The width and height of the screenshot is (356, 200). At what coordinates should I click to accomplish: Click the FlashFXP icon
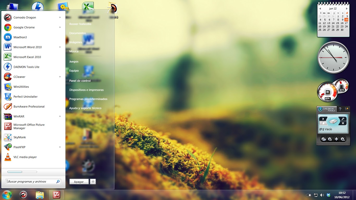click(x=8, y=147)
